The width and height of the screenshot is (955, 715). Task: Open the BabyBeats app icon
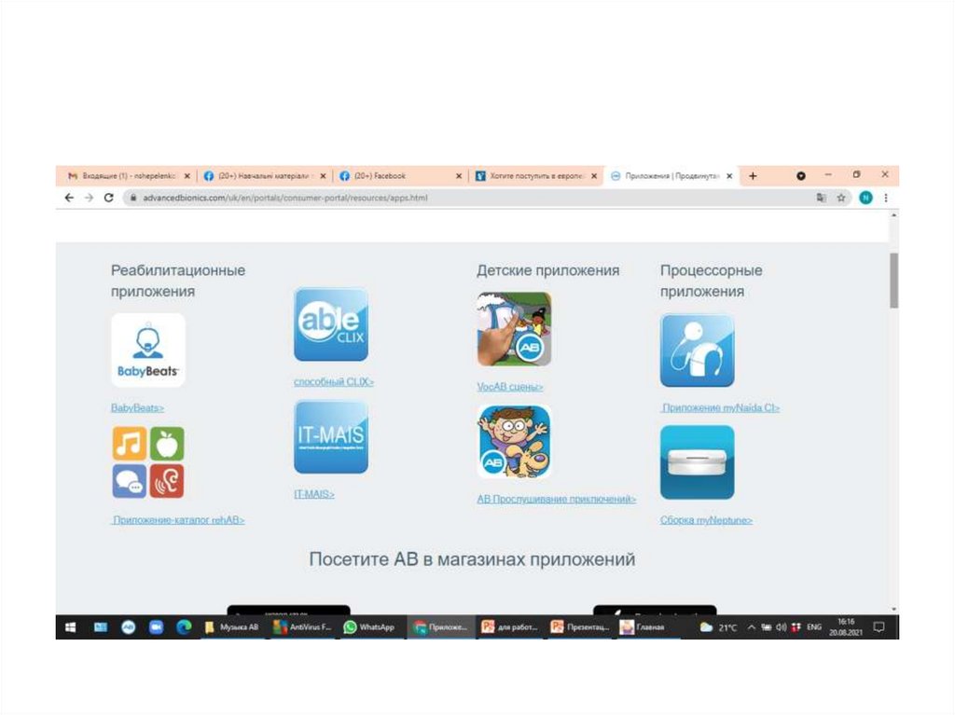148,351
